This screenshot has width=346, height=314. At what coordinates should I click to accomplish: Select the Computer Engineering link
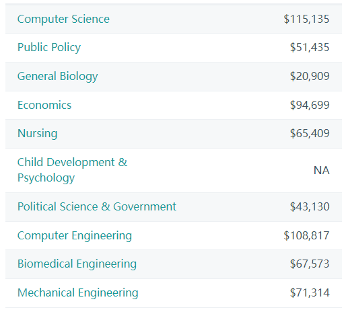(x=75, y=236)
